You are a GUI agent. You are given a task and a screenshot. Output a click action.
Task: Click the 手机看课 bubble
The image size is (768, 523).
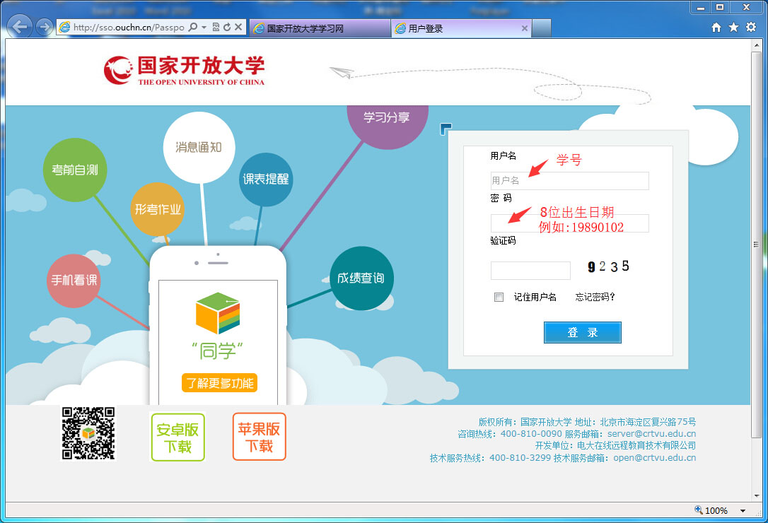pyautogui.click(x=73, y=281)
